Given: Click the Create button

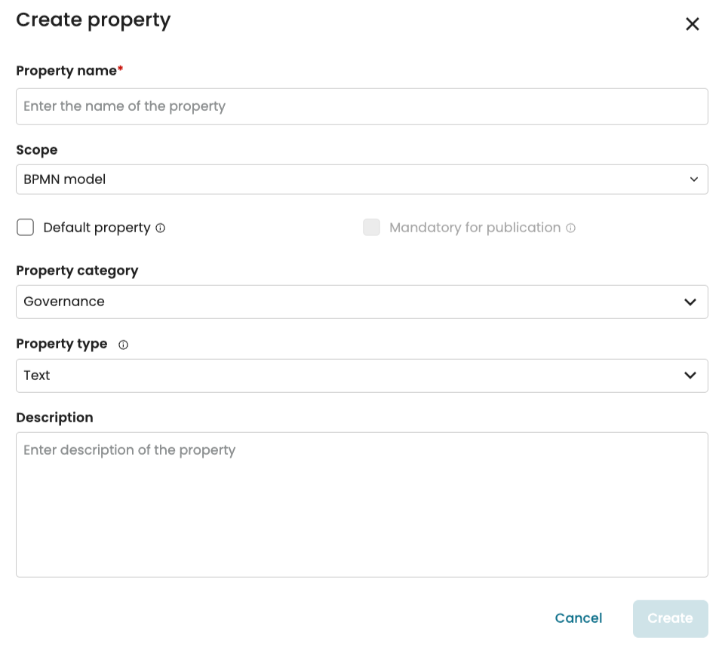Looking at the screenshot, I should click(670, 618).
